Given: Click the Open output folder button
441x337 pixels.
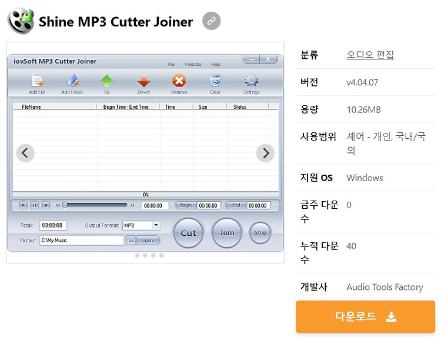Looking at the screenshot, I should (148, 240).
